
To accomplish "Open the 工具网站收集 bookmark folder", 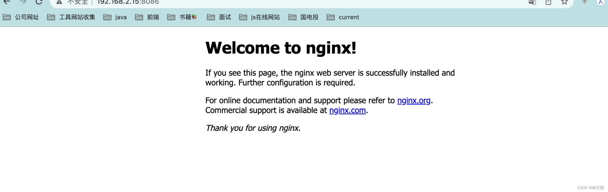I will 71,17.
